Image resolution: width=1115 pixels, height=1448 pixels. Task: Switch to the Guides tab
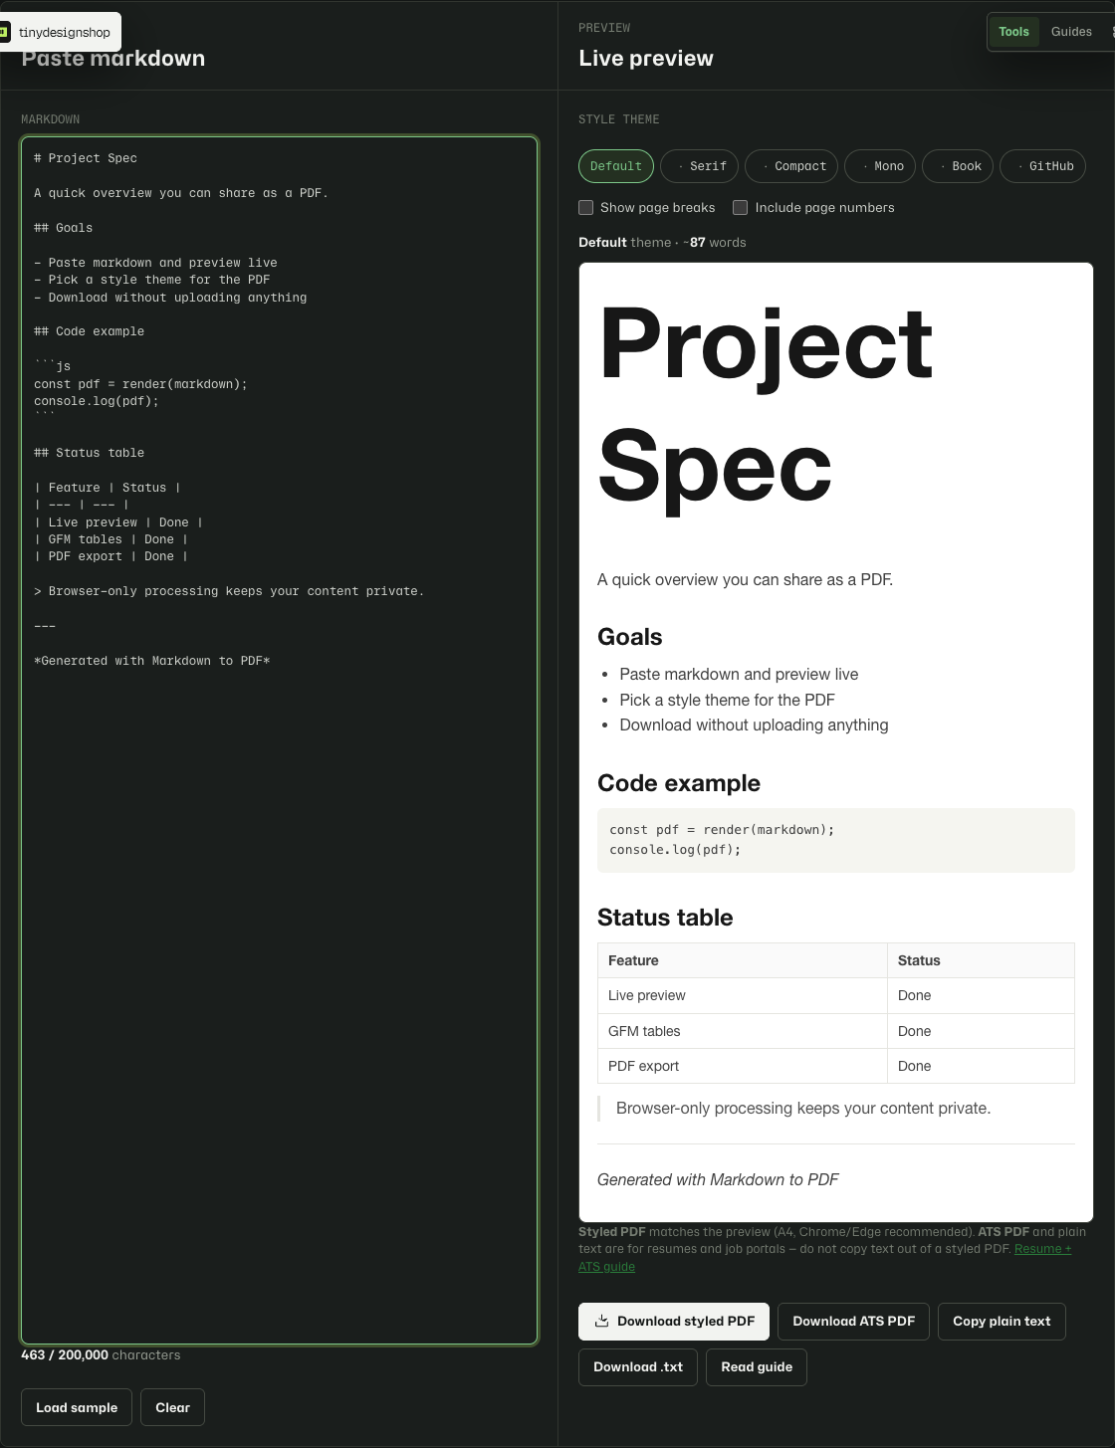(x=1071, y=32)
